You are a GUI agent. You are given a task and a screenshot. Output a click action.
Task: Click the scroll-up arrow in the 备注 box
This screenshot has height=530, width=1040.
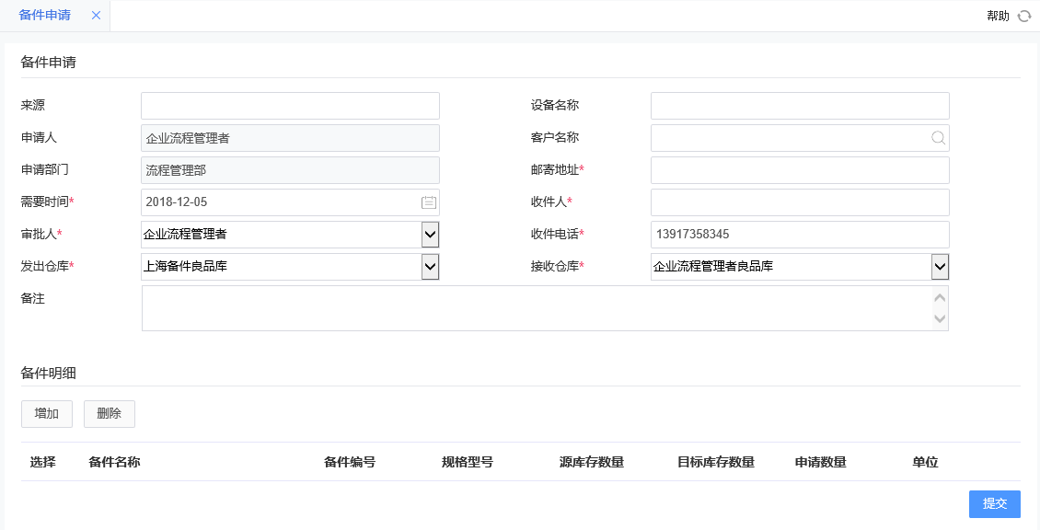click(940, 295)
